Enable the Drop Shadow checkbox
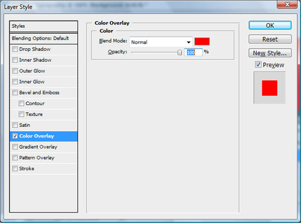 pos(15,49)
